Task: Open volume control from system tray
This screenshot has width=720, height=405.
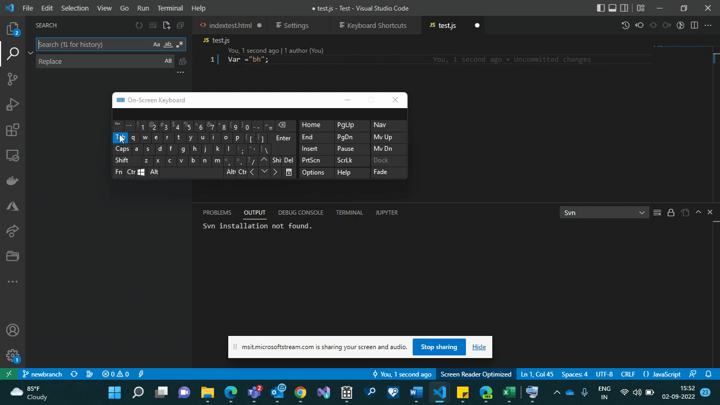Action: 637,392
